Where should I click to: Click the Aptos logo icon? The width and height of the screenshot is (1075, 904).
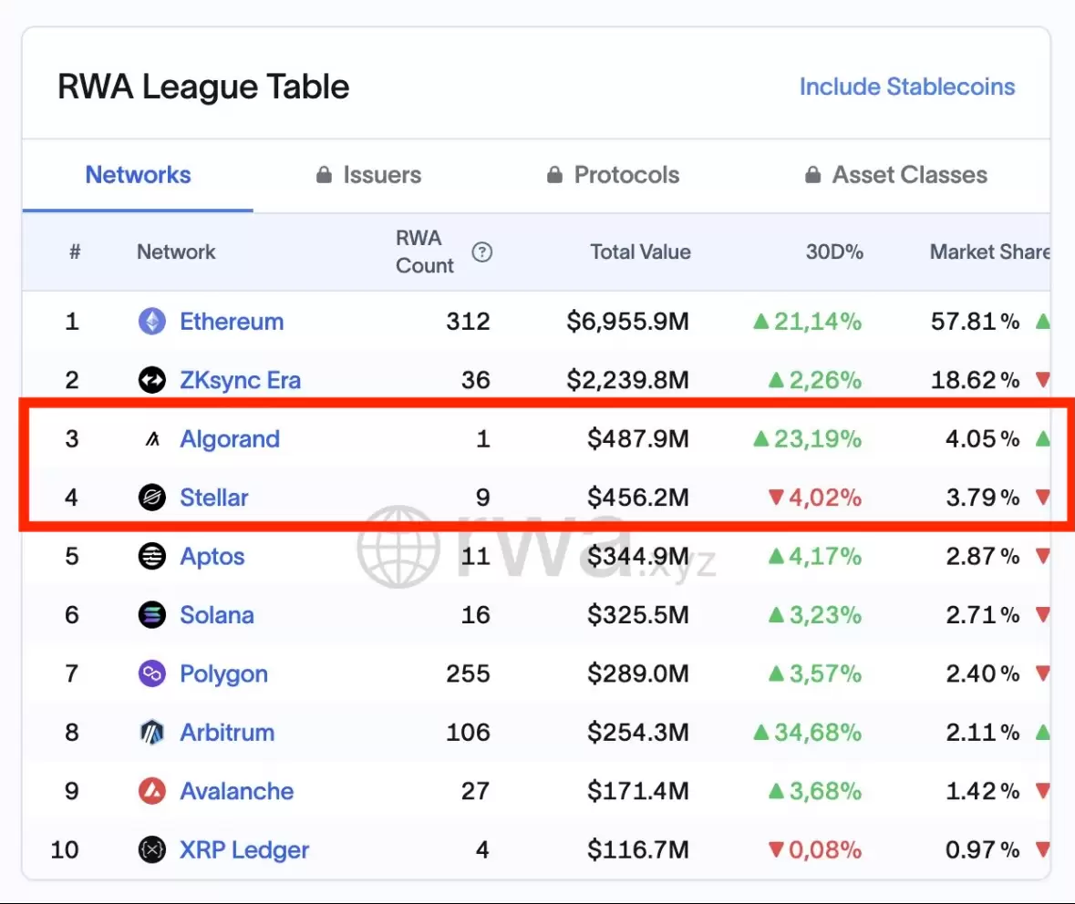tap(152, 556)
